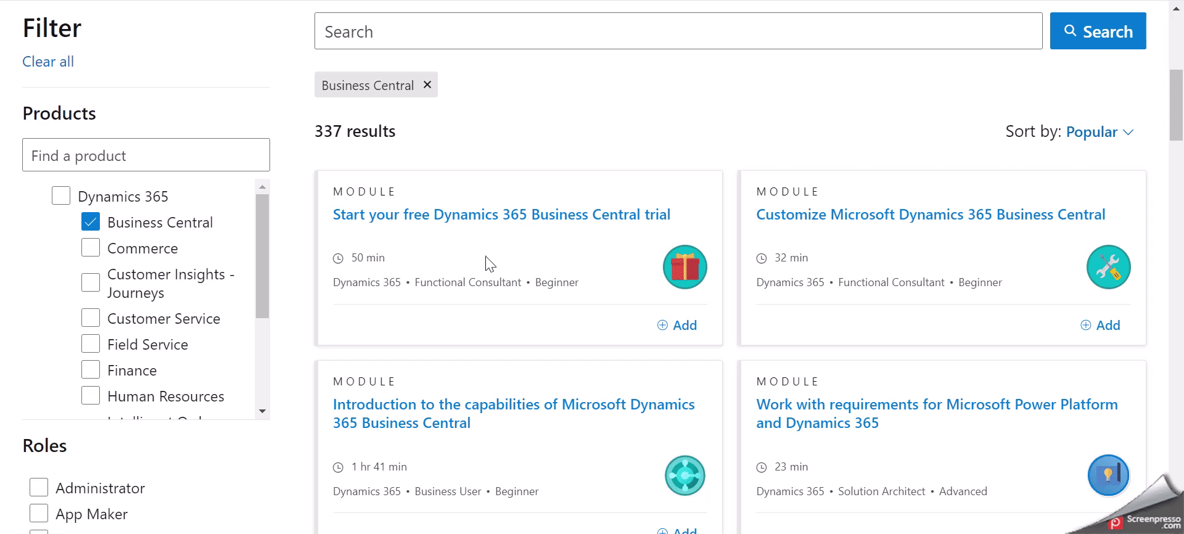Click the blue lightbulb module icon
The image size is (1184, 534).
click(x=1108, y=475)
